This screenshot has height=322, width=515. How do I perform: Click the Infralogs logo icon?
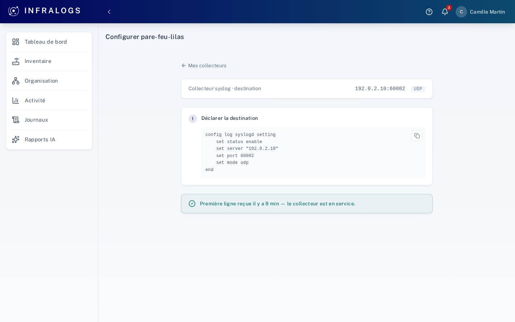click(x=14, y=11)
